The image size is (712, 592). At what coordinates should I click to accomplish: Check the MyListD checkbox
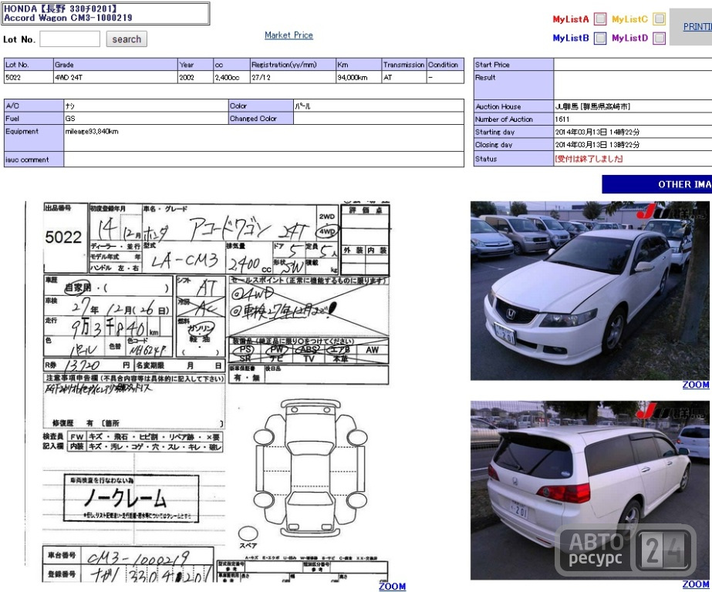[660, 38]
